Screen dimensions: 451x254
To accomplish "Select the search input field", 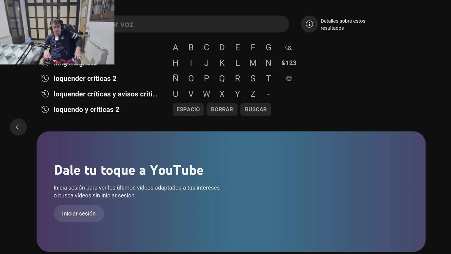I will [x=202, y=24].
